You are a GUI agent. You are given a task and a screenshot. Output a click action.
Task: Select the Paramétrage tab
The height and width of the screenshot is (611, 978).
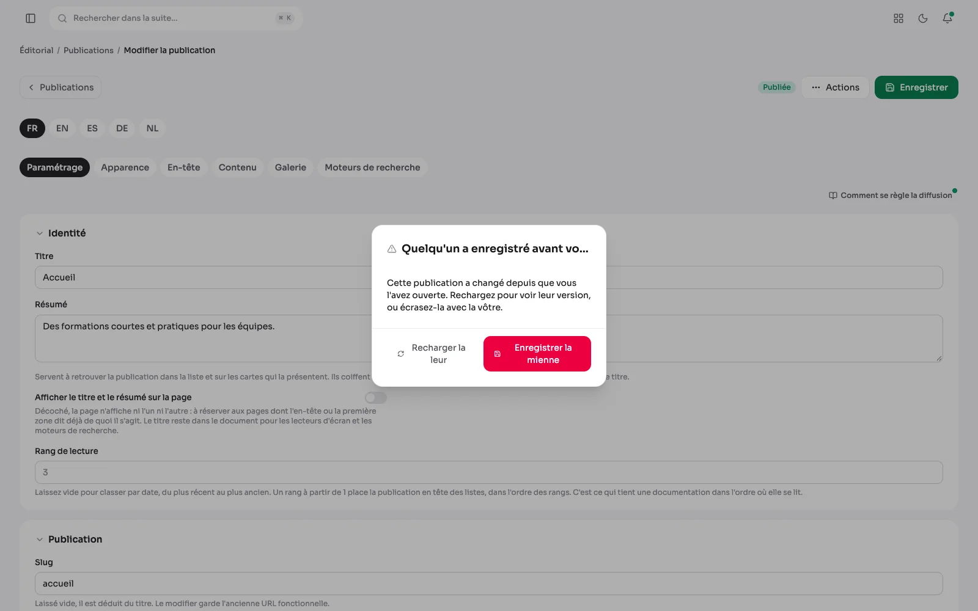pos(54,167)
